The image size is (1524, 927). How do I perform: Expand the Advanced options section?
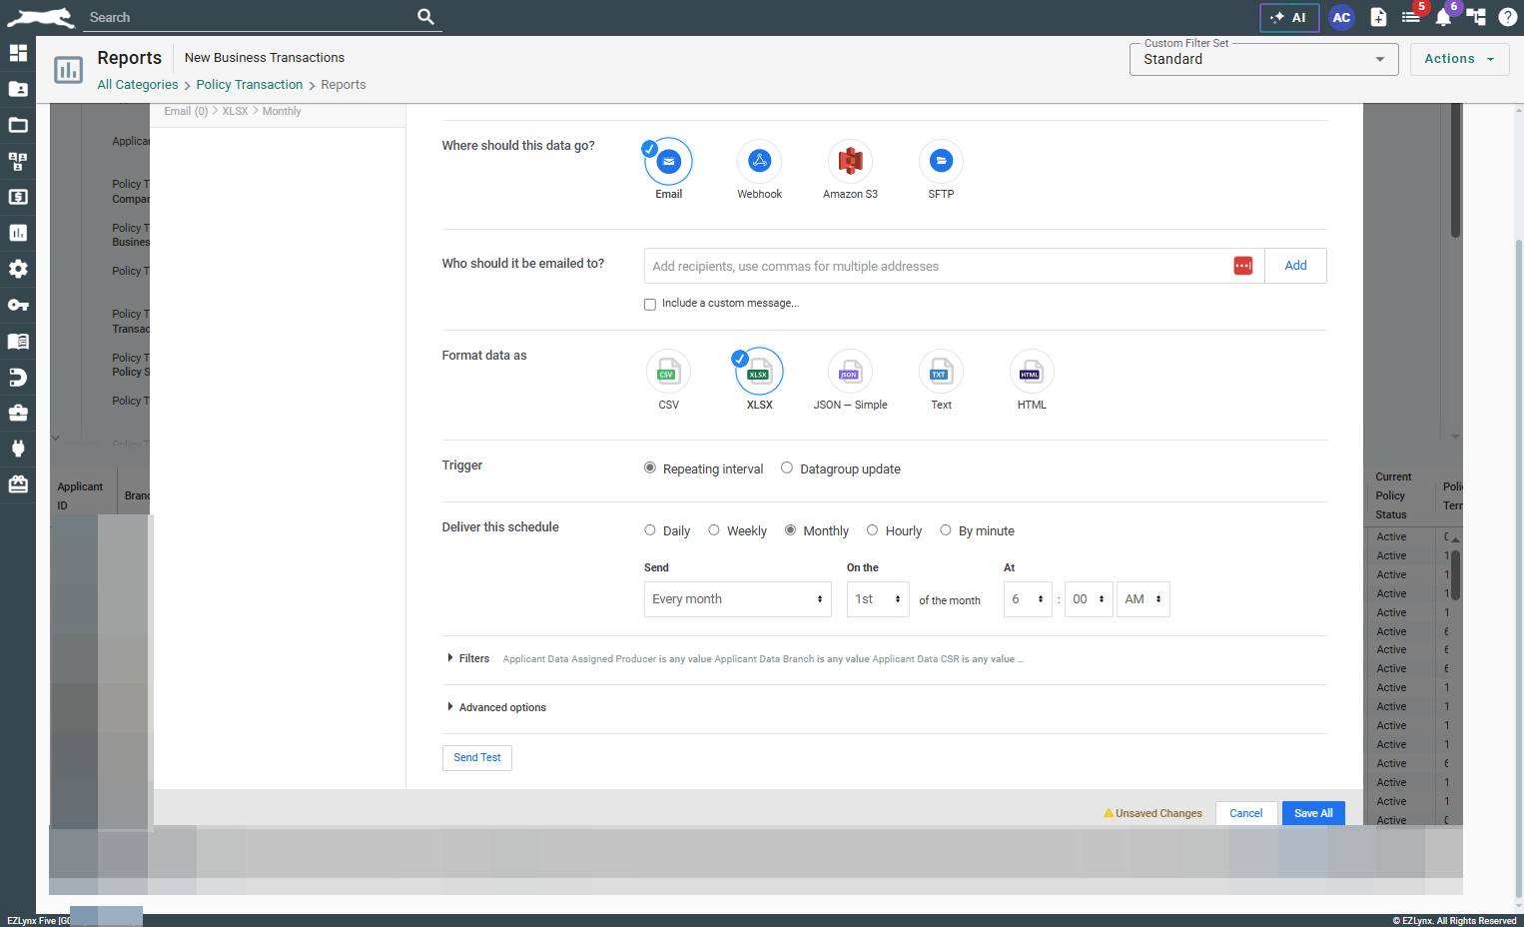click(496, 707)
